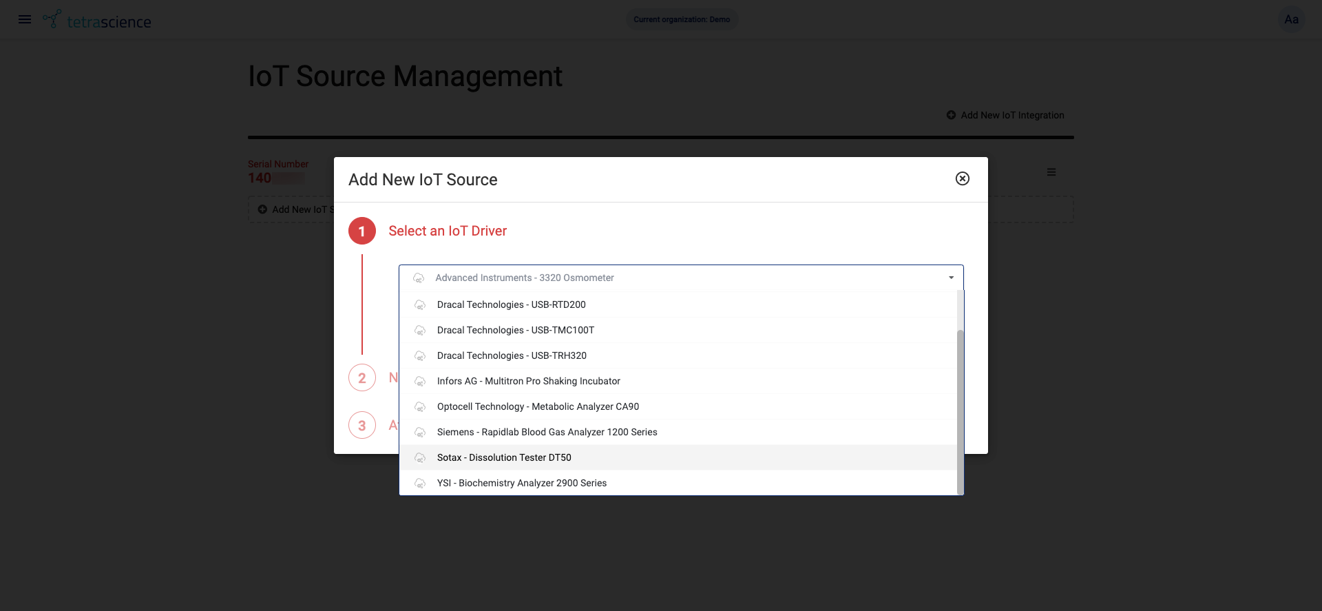1322x611 pixels.
Task: Click step 2 circle in the wizard
Action: [362, 377]
